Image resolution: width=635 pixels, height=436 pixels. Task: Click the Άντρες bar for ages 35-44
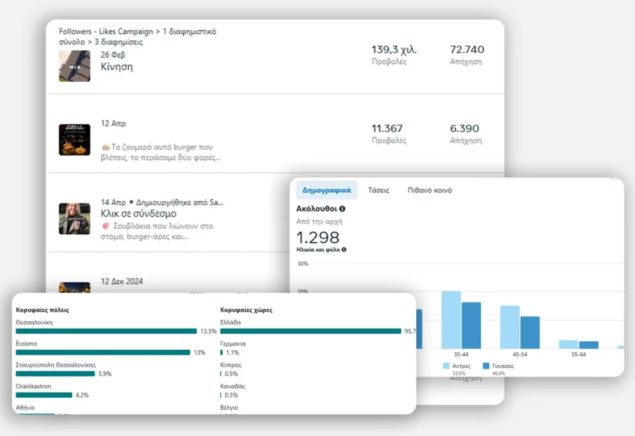[x=451, y=319]
